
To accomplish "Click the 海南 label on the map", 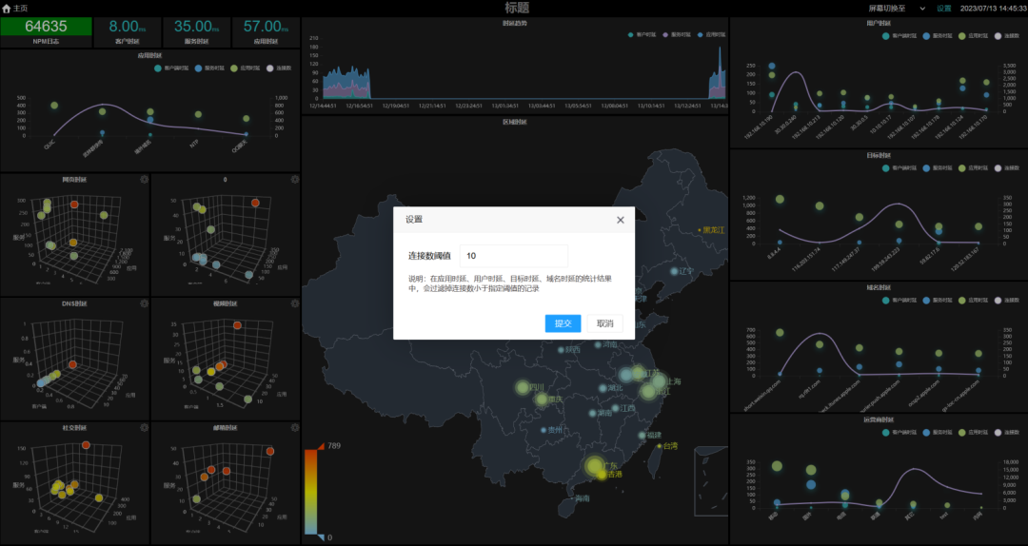I will coord(583,498).
